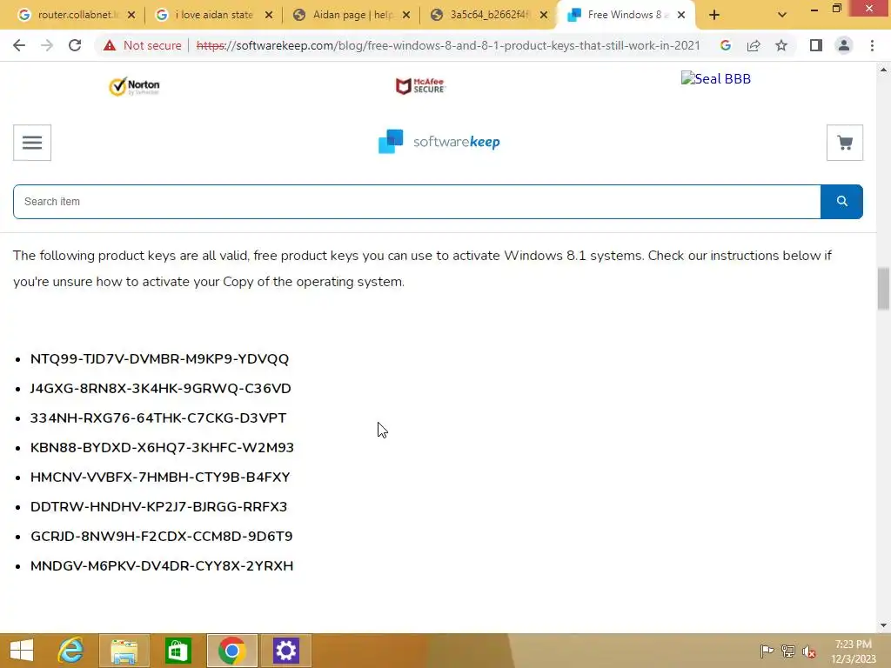This screenshot has width=891, height=668.
Task: Click the scrollbar up arrow
Action: (883, 70)
